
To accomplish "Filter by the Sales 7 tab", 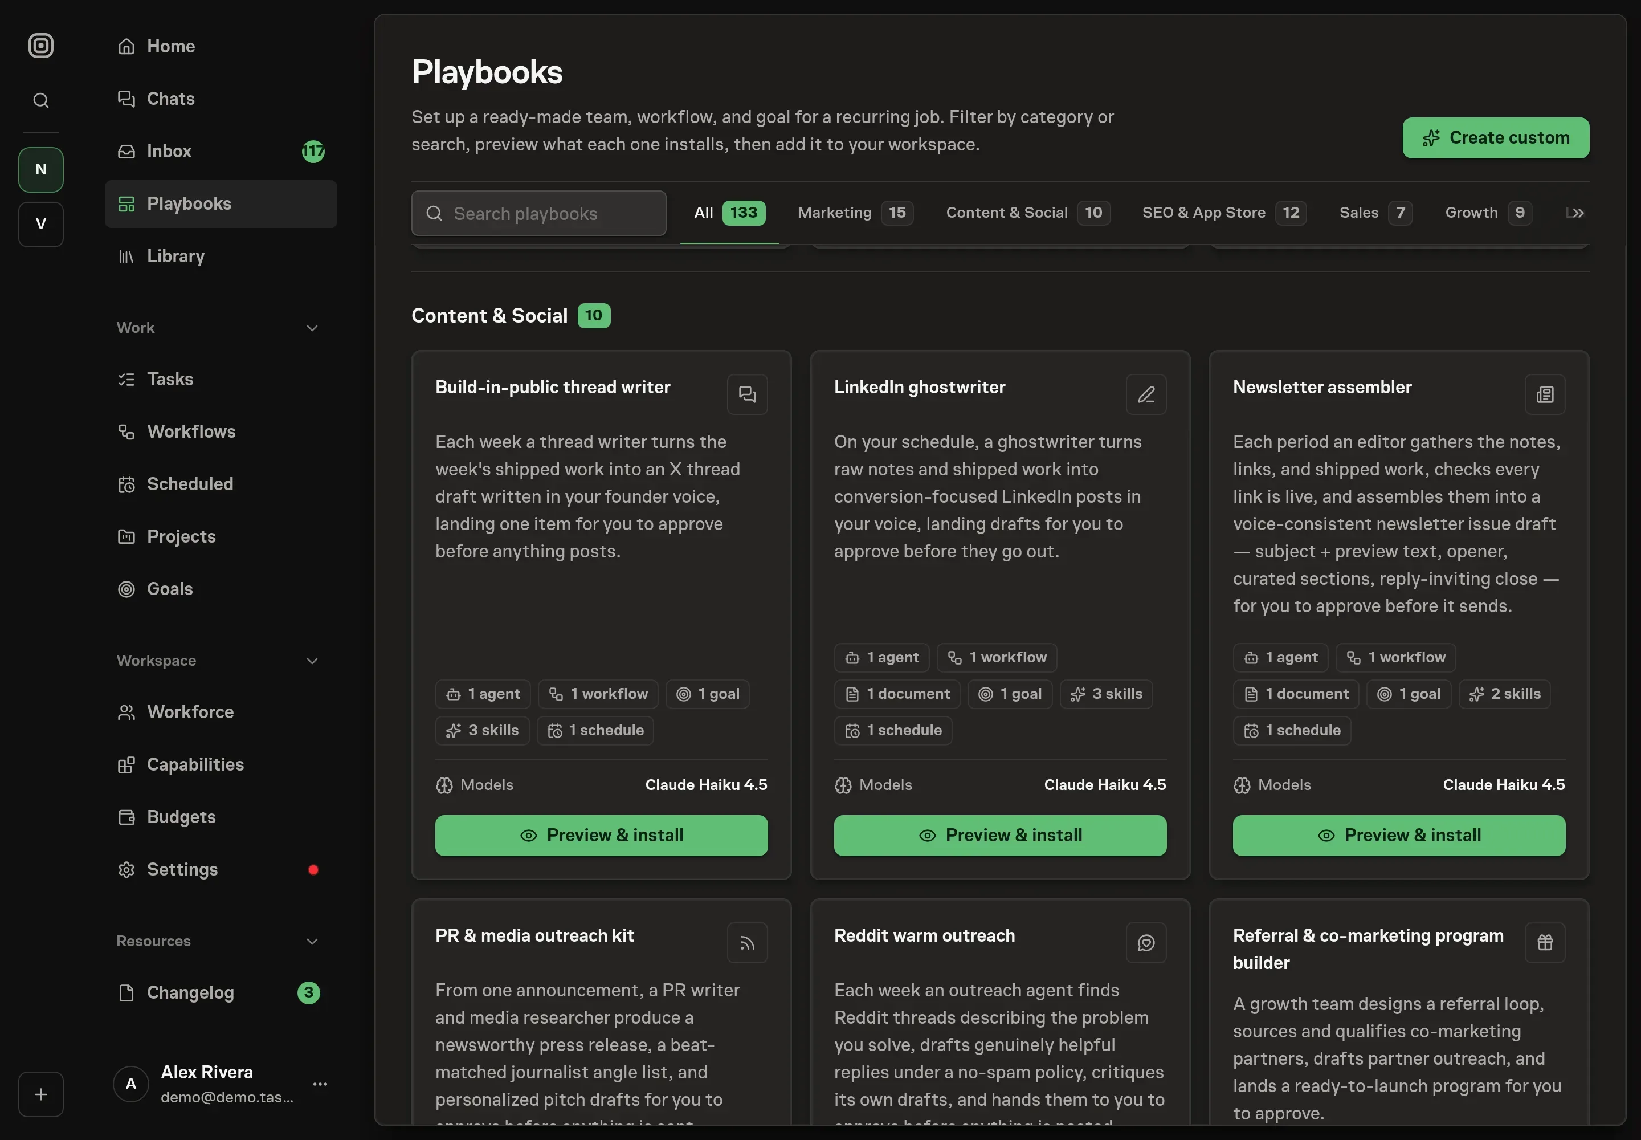I will 1375,213.
